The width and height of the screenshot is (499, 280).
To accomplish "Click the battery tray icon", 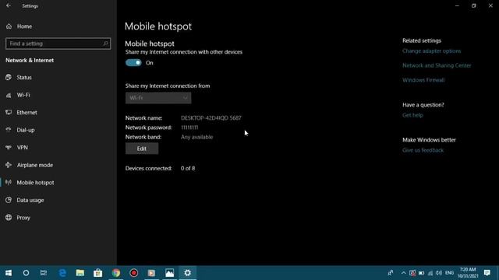I will click(x=421, y=273).
